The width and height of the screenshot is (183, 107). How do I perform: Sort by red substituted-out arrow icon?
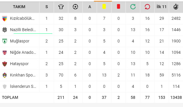click(147, 7)
